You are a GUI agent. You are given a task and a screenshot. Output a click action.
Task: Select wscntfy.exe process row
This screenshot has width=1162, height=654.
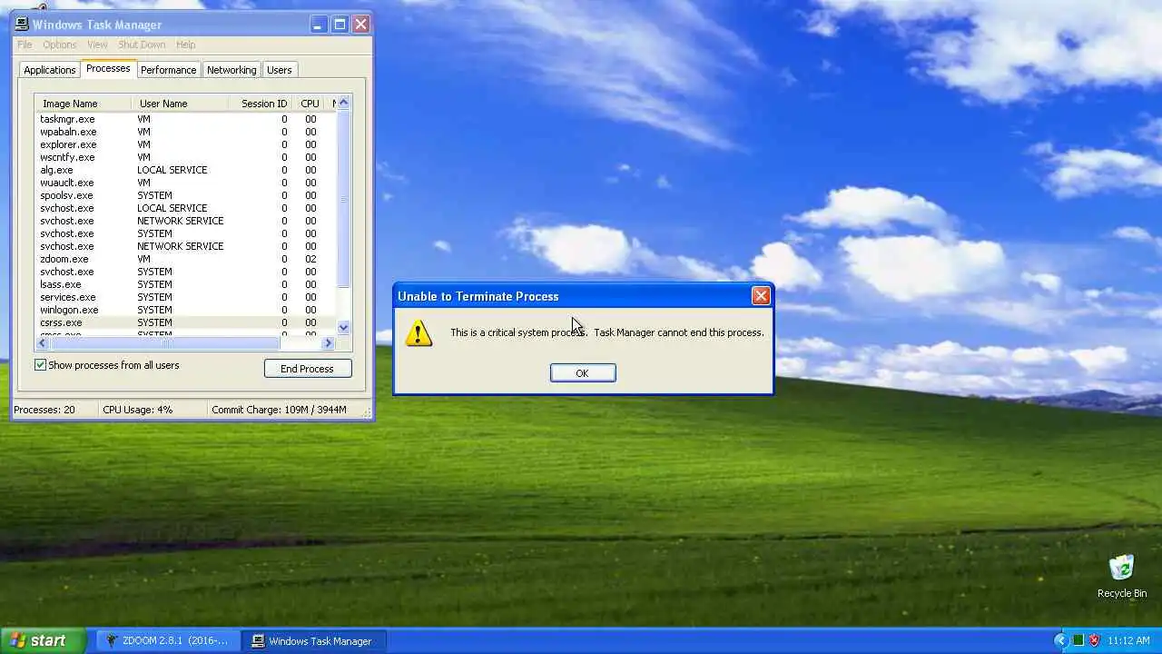(185, 157)
